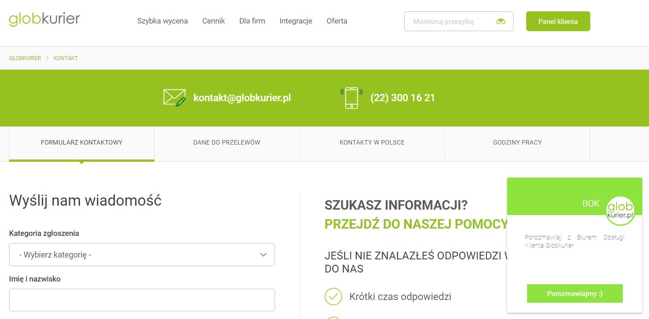
Task: Click the binoculars tracking icon
Action: point(500,21)
